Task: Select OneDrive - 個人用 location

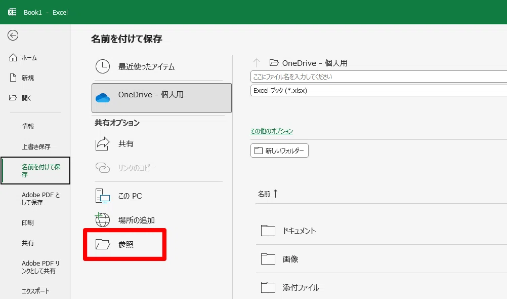Action: tap(162, 98)
